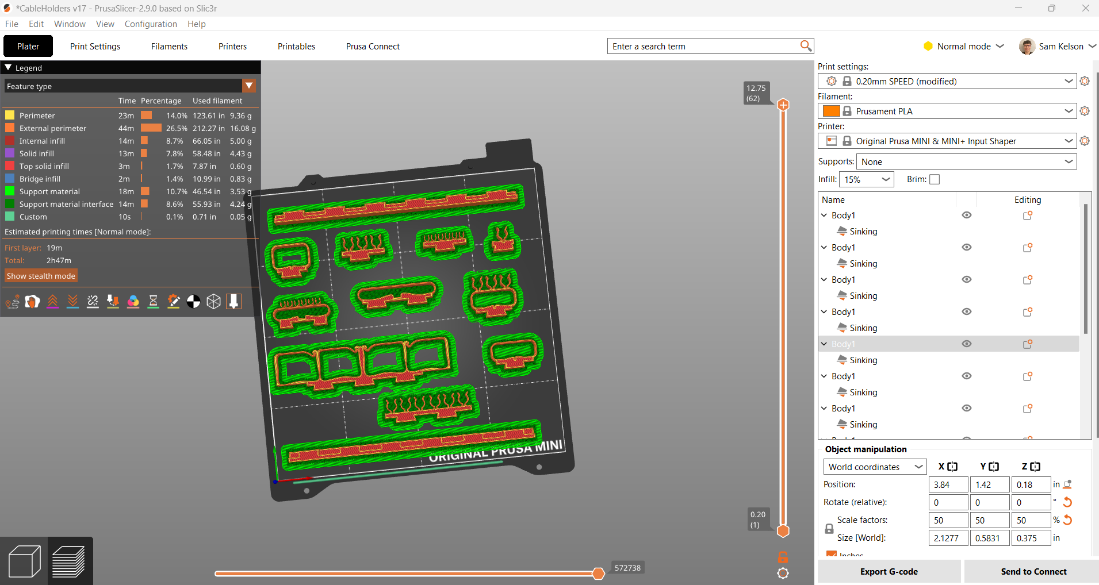The width and height of the screenshot is (1099, 585).
Task: Toggle Custom G-codes visibility icon
Action: click(x=174, y=302)
